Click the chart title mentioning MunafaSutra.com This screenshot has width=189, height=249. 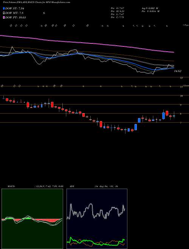click(36, 2)
